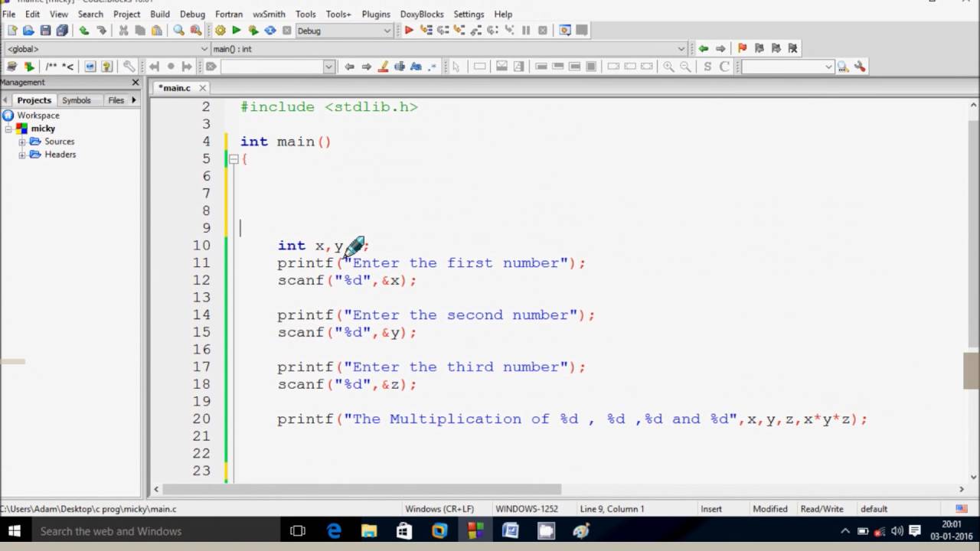Click the Paste clipboard icon
The image size is (980, 551).
[157, 31]
